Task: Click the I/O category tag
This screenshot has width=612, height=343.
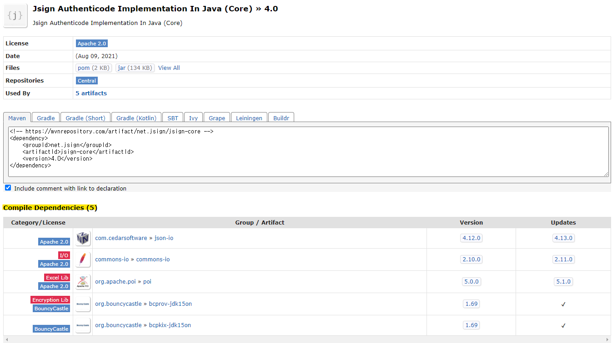Action: pyautogui.click(x=64, y=255)
